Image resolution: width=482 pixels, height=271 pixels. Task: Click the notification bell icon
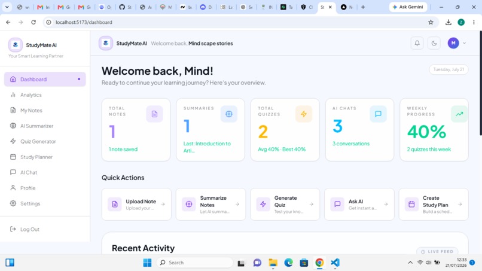click(417, 44)
